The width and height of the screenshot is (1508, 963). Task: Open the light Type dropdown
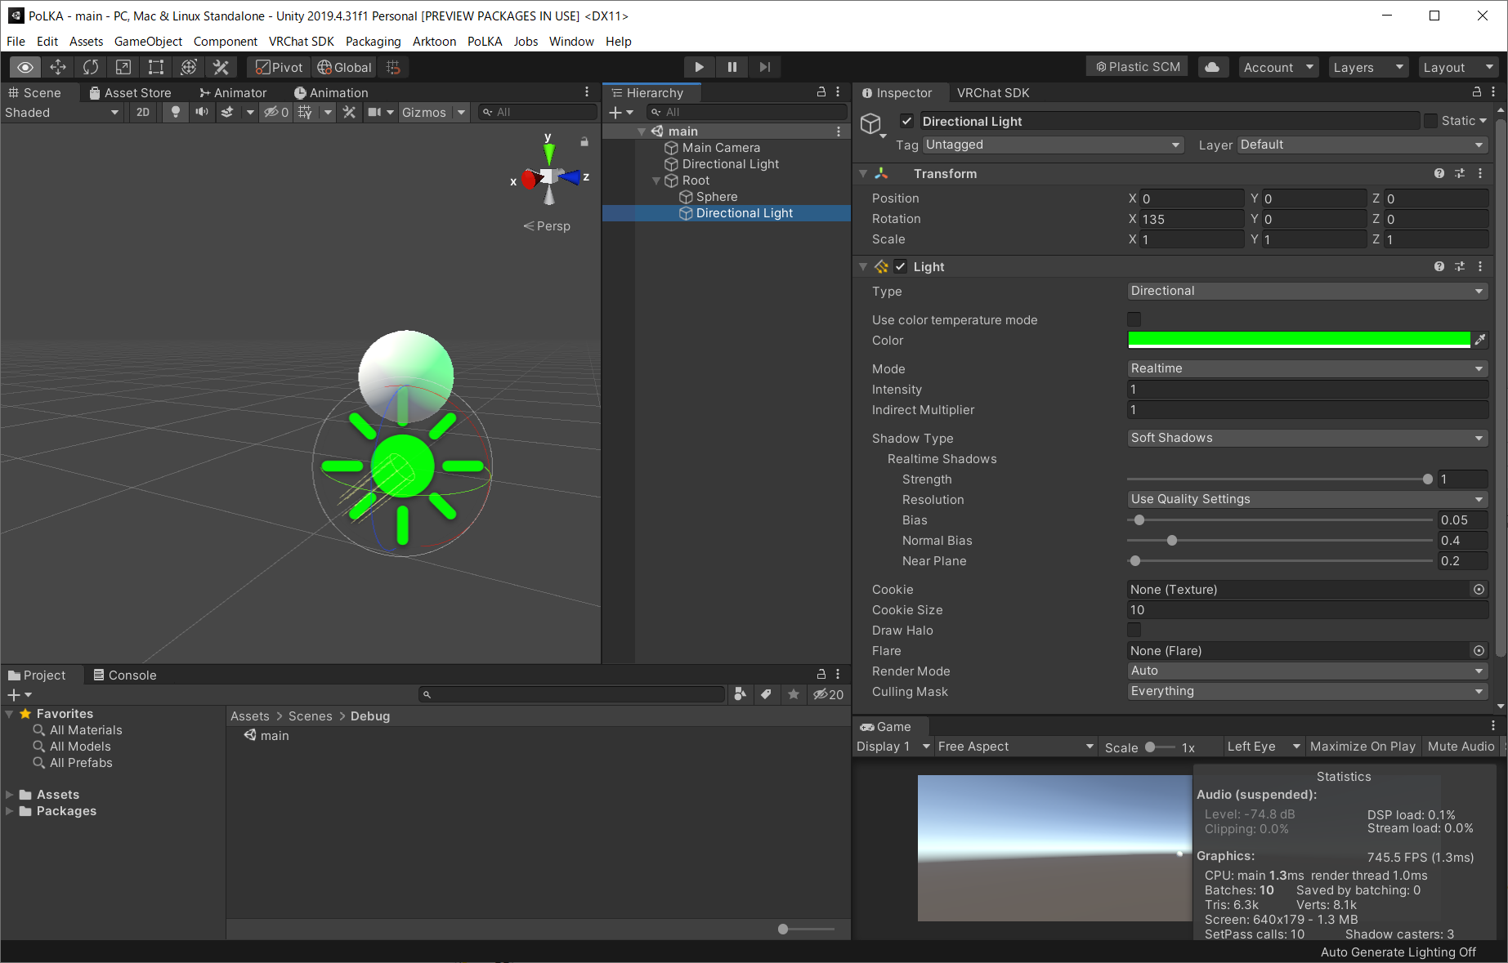click(1307, 291)
